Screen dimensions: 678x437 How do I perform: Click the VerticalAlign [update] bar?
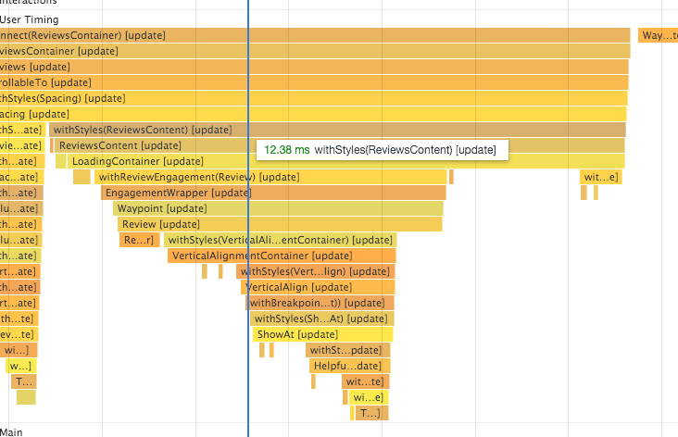[x=318, y=287]
